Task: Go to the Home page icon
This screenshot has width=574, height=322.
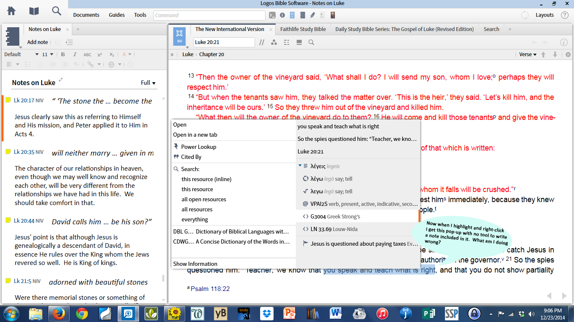Action: pos(11,11)
